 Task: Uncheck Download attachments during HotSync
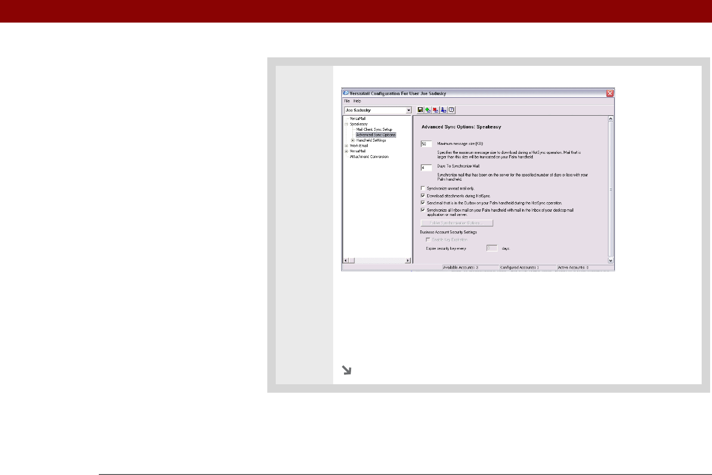pyautogui.click(x=423, y=196)
